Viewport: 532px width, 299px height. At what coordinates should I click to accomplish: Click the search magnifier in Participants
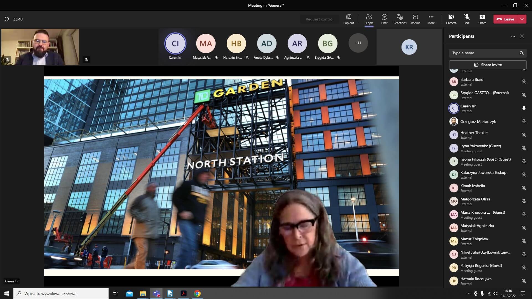(521, 53)
